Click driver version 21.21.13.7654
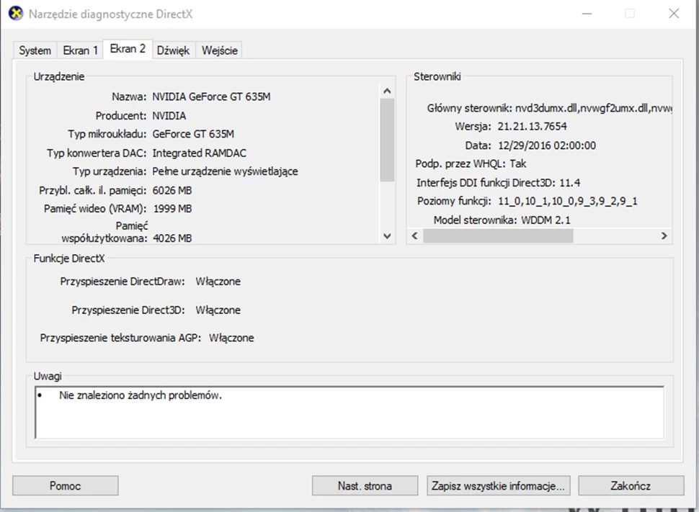Image resolution: width=699 pixels, height=512 pixels. pos(532,127)
